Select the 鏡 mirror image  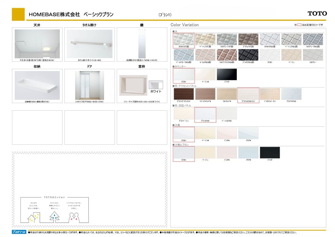pos(142,44)
